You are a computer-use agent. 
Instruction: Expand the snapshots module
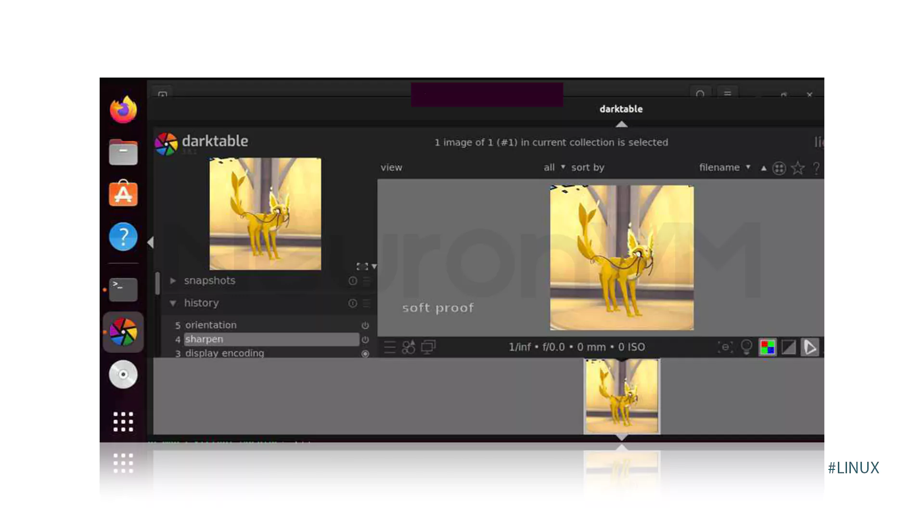coord(173,281)
